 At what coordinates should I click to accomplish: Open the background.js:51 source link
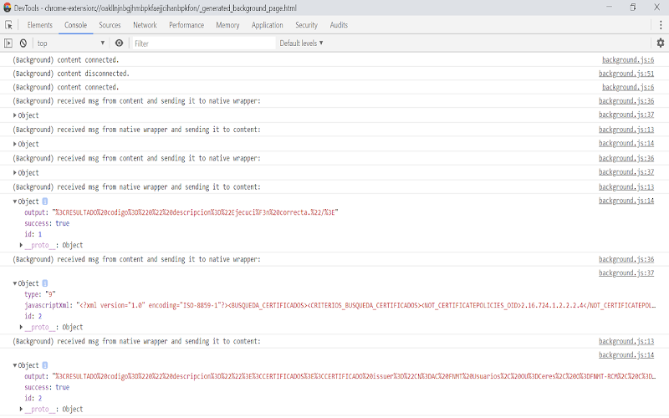[x=626, y=74]
